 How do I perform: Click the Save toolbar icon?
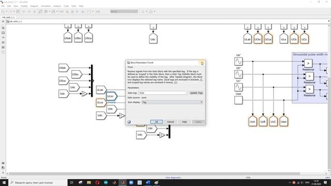(x=18, y=11)
